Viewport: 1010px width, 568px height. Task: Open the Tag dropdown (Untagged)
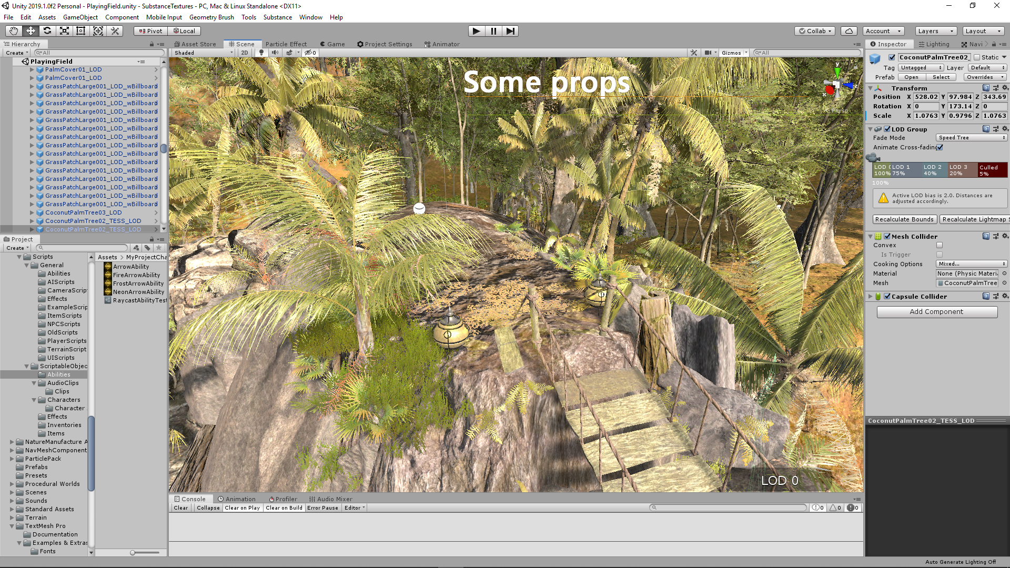tap(921, 68)
